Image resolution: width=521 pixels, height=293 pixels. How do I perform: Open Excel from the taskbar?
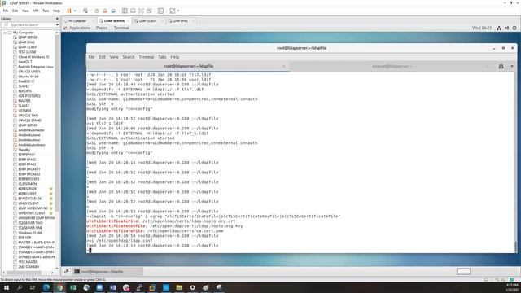tap(72, 287)
